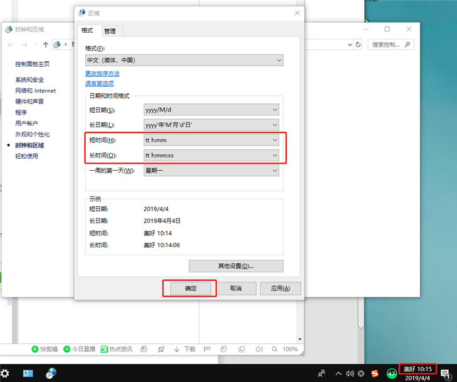Expand the 长时间 format dropdown
This screenshot has height=382, width=457.
click(x=211, y=155)
